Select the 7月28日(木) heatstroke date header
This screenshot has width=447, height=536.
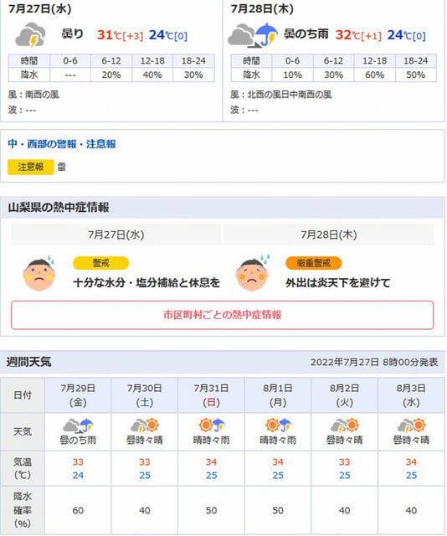[329, 234]
